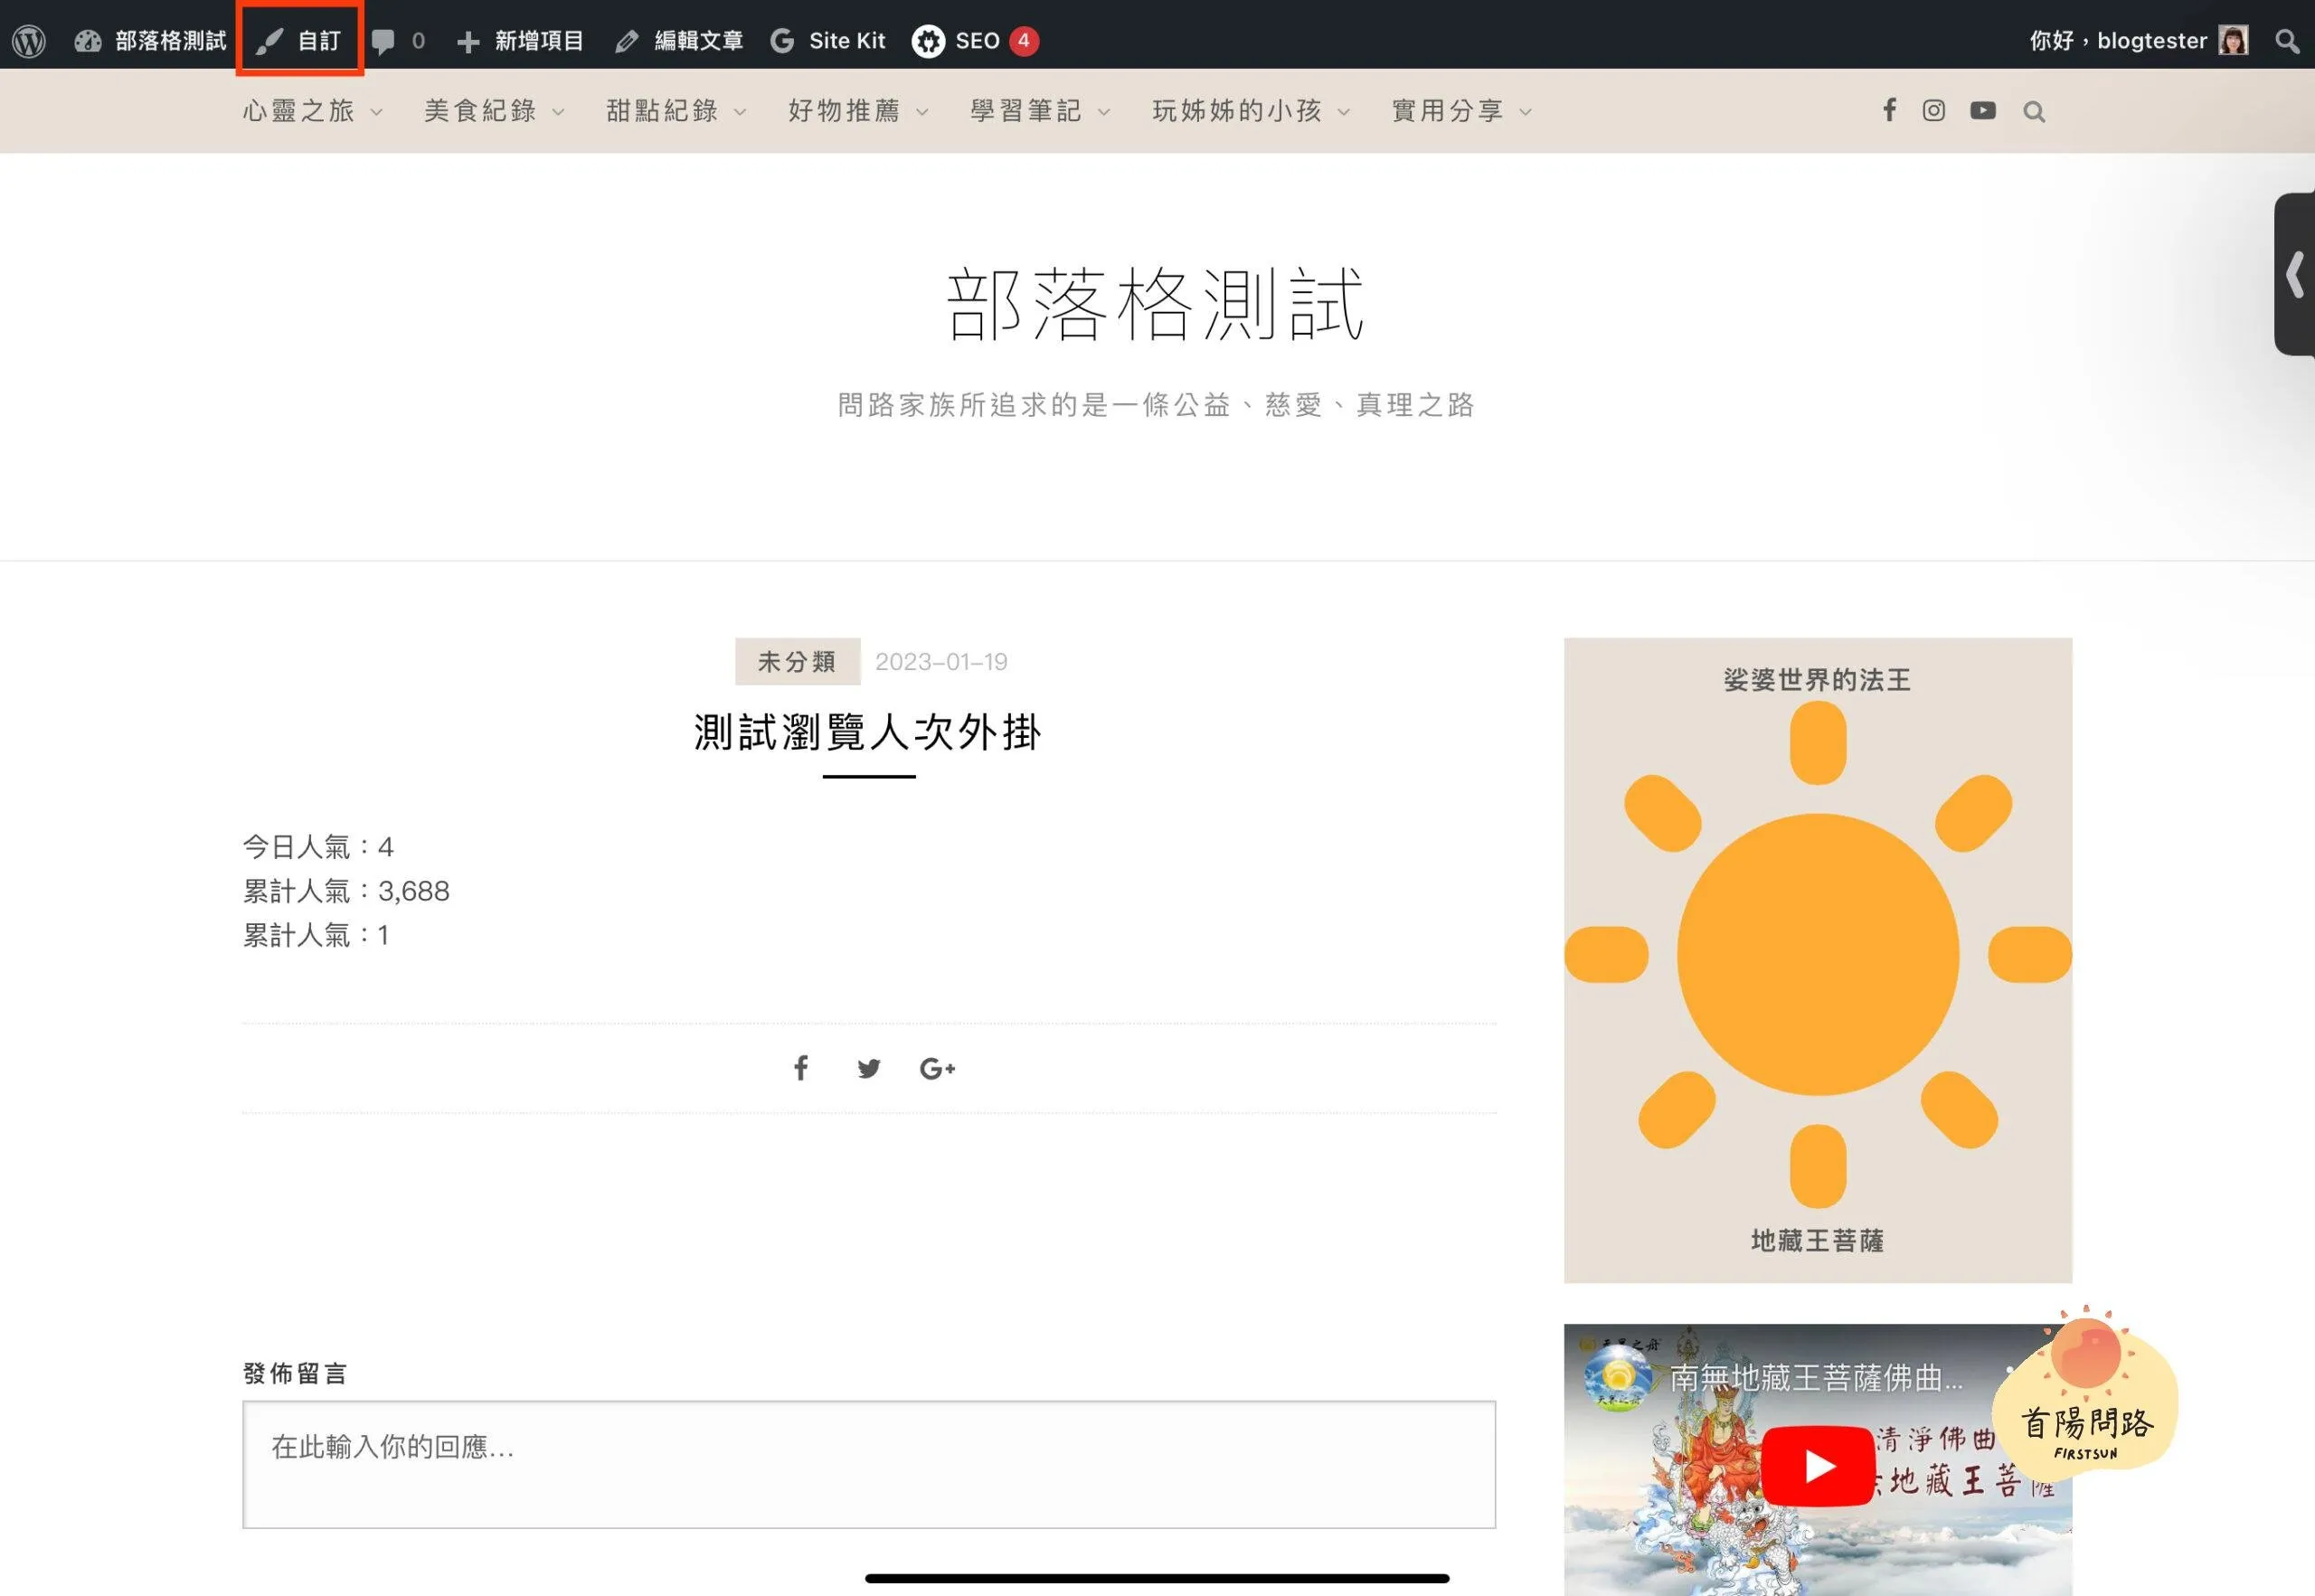
Task: Expand the 美食紀錄 dropdown menu
Action: (494, 110)
